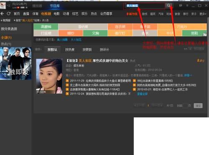Image resolution: width=209 pixels, height=155 pixels.
Task: Sort results with 按评分 tab
Action: click(104, 49)
